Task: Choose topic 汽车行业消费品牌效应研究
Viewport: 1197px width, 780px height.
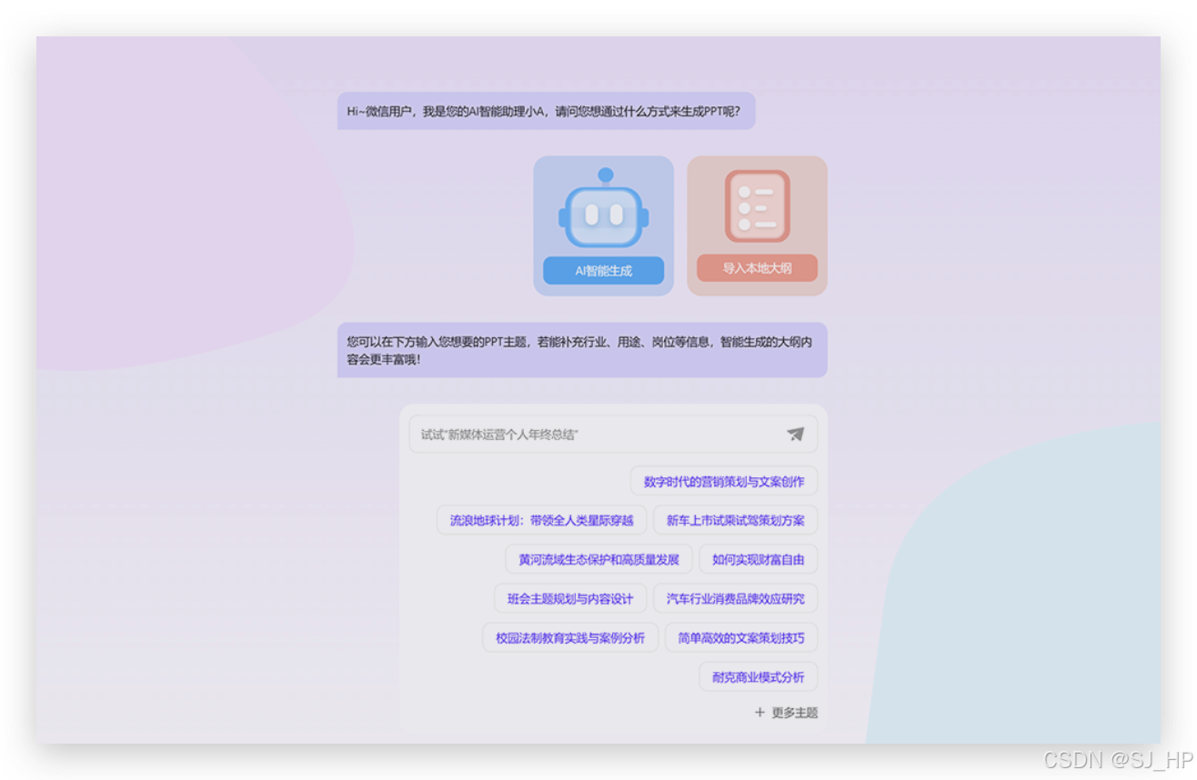Action: tap(735, 599)
